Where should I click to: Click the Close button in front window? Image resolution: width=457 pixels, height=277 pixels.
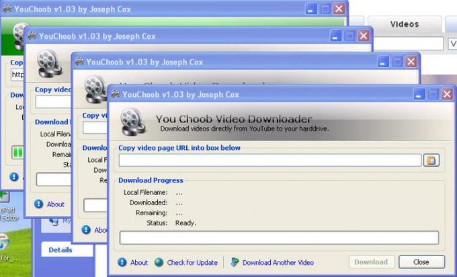421,262
